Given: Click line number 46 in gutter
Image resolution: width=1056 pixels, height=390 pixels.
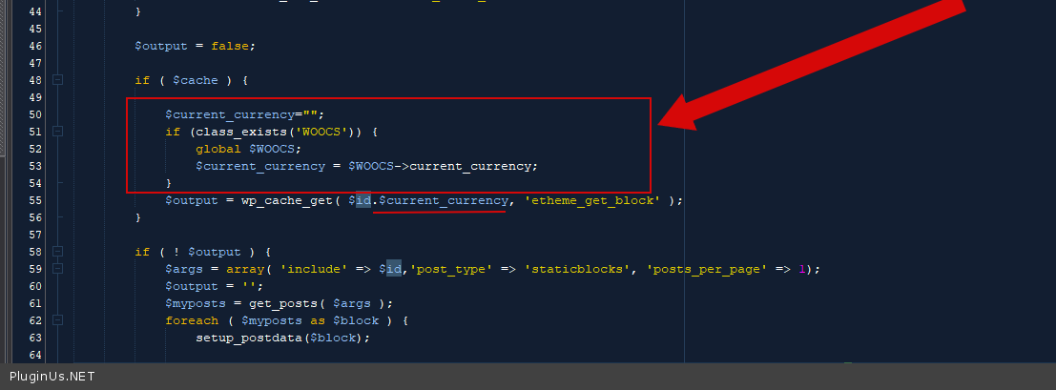Looking at the screenshot, I should 35,46.
